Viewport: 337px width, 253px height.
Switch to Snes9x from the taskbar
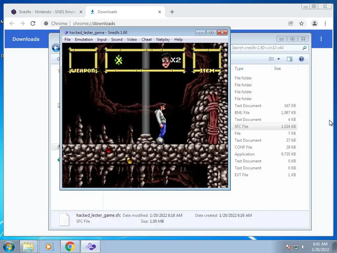pyautogui.click(x=91, y=246)
